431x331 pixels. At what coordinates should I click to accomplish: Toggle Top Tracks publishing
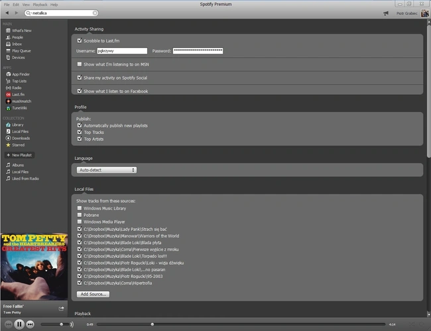80,132
